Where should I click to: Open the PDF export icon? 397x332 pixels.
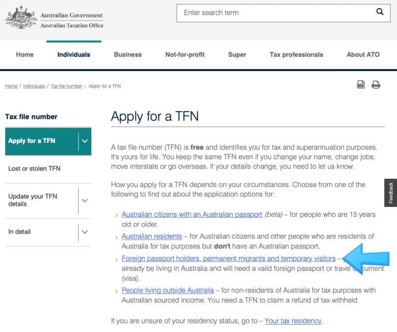pyautogui.click(x=361, y=84)
